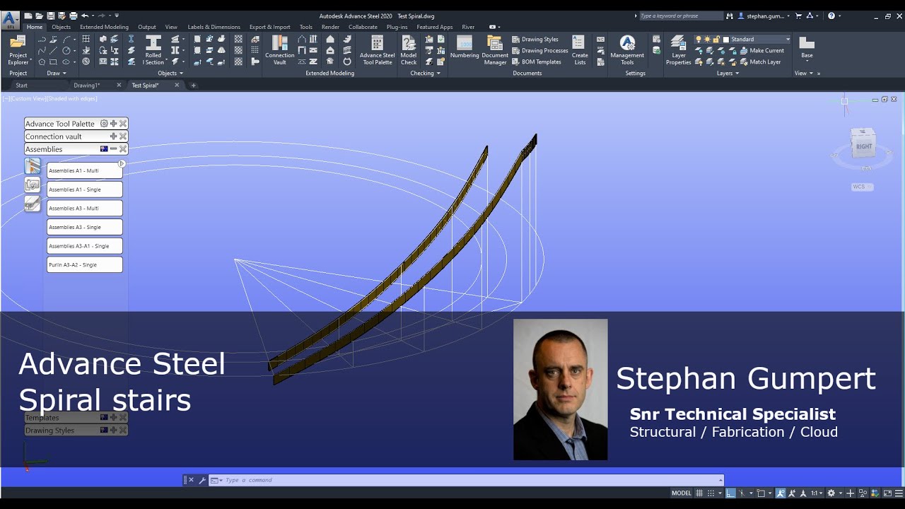The height and width of the screenshot is (509, 905).
Task: Click the layer color swatch next to Standard
Action: [x=725, y=40]
